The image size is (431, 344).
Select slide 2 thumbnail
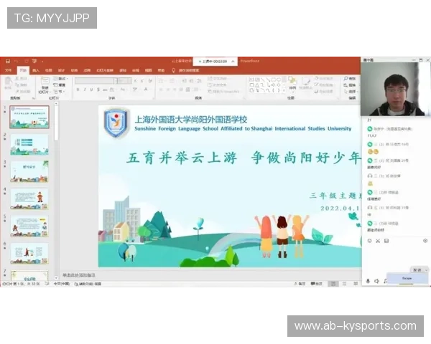click(x=29, y=145)
